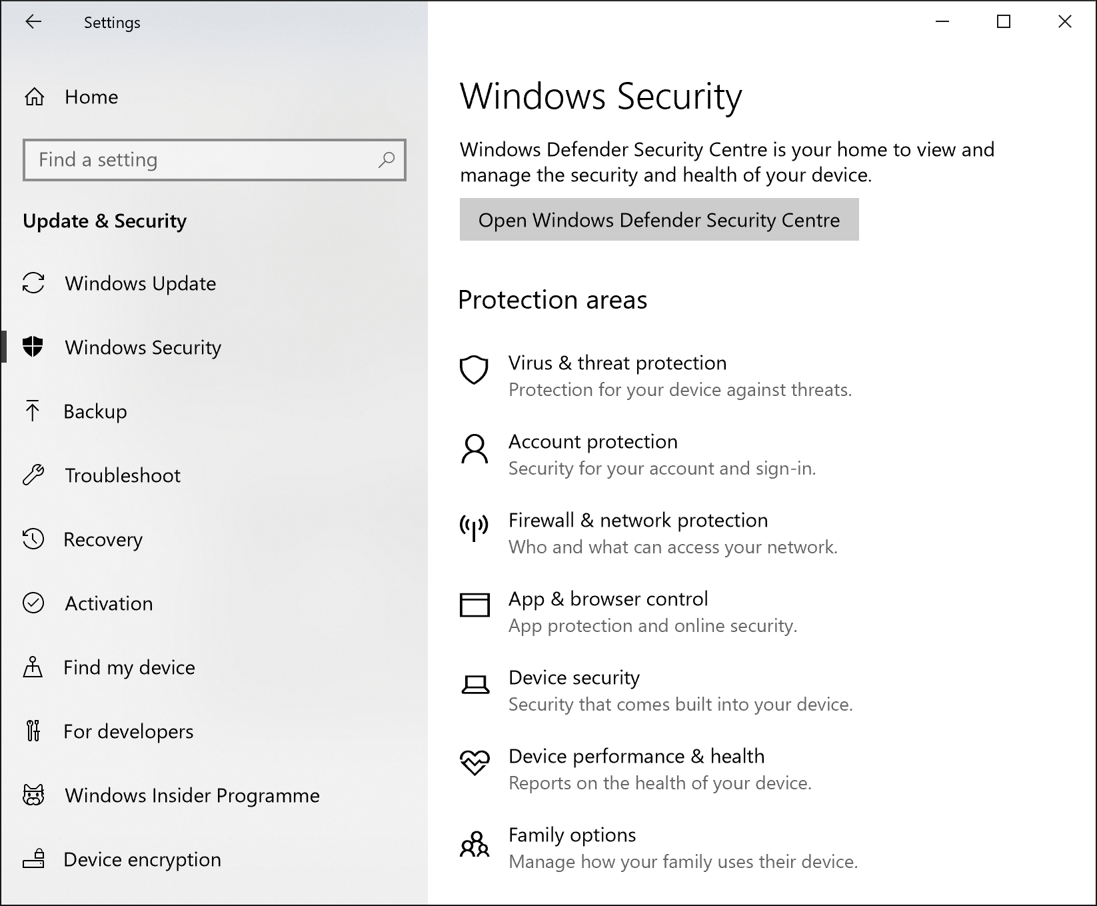Click the Find a setting search box
This screenshot has width=1097, height=906.
coord(200,160)
